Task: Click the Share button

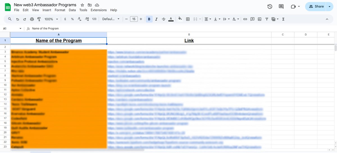Action: pyautogui.click(x=316, y=6)
